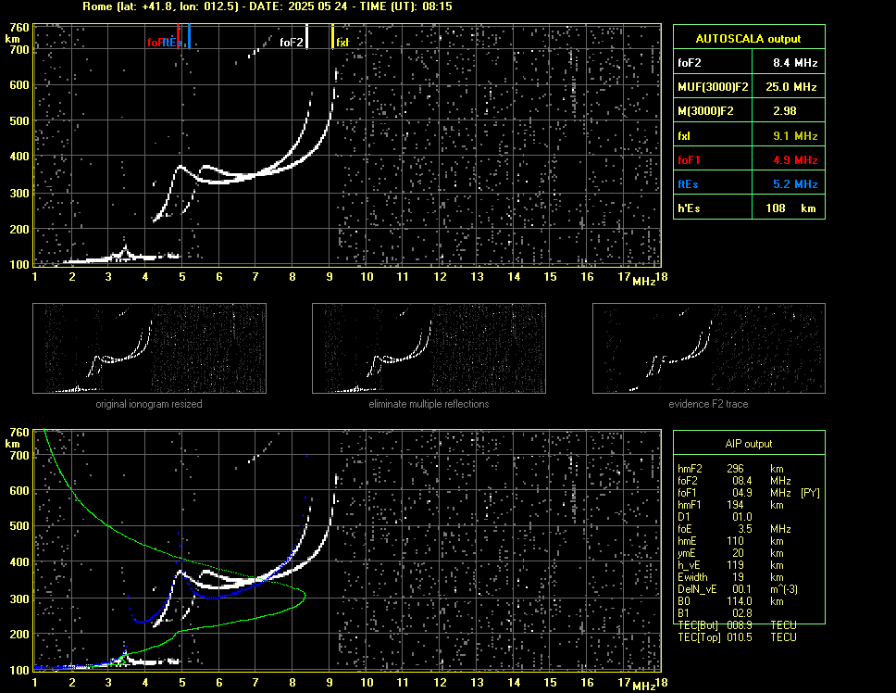The width and height of the screenshot is (896, 693).
Task: Click the M(3000)F2 value 2.98
Action: 785,111
